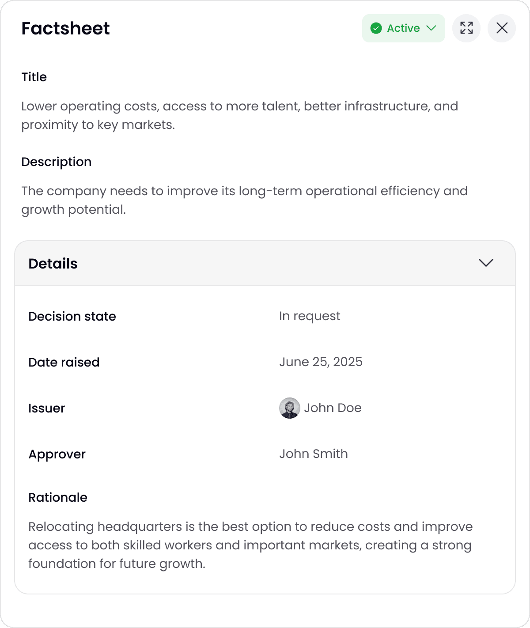This screenshot has height=628, width=530.
Task: Open the Active status dropdown
Action: coord(403,28)
